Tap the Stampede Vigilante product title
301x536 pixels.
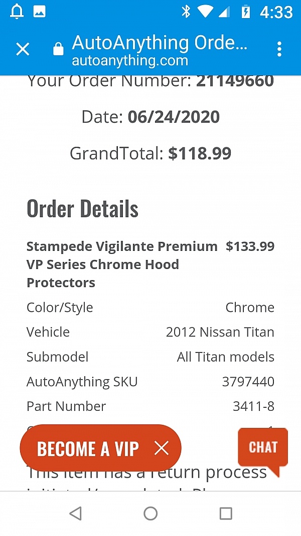click(122, 264)
